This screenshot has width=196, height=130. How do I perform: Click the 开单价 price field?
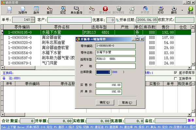[x=109, y=92]
